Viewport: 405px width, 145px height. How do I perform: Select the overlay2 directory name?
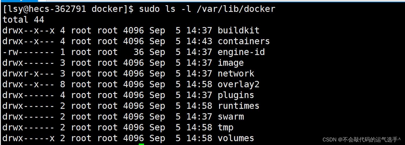point(238,84)
